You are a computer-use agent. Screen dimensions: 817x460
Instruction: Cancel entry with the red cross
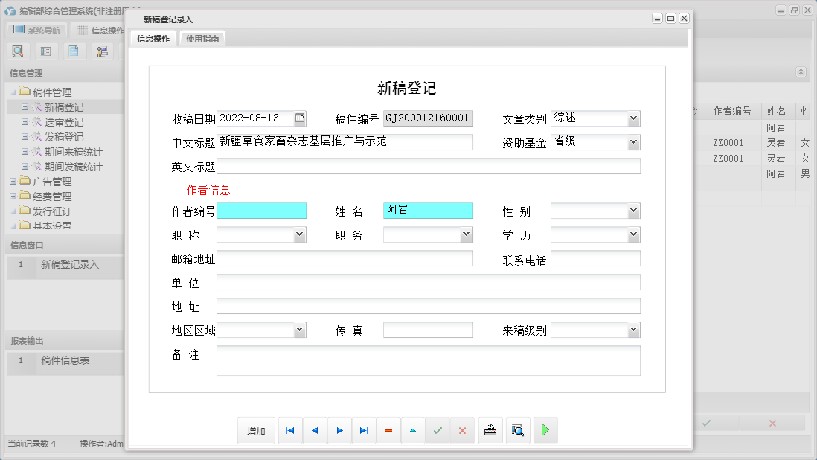(462, 429)
